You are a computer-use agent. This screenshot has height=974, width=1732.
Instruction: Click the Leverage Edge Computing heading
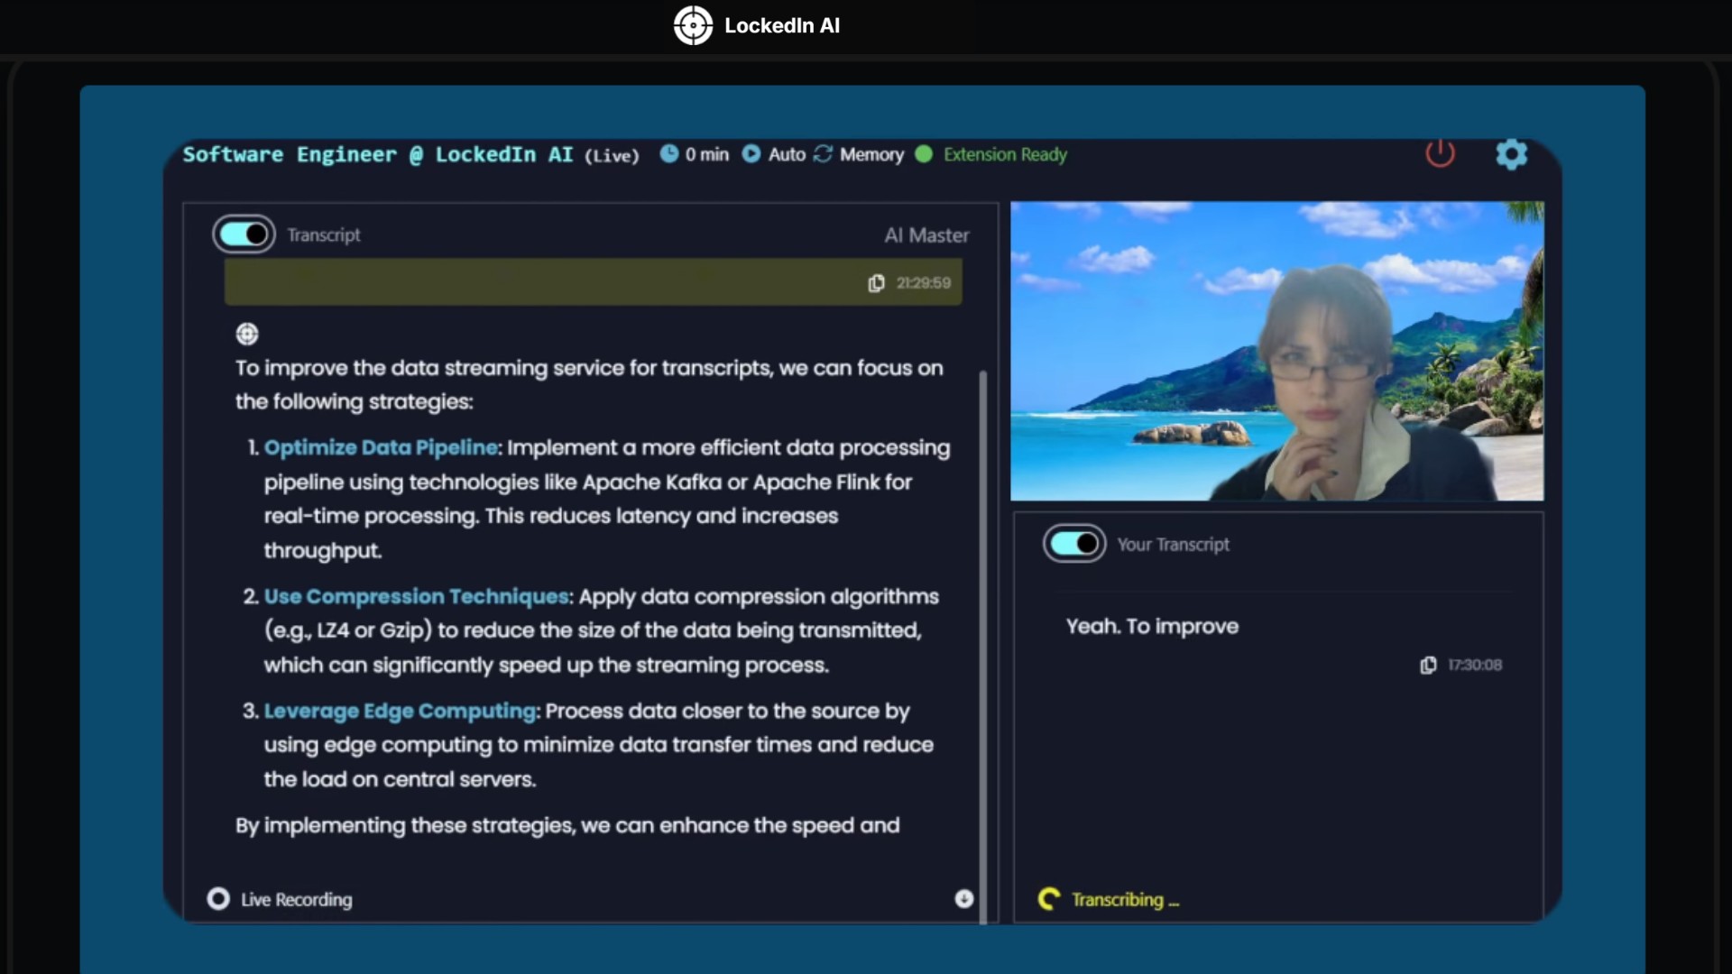click(401, 711)
